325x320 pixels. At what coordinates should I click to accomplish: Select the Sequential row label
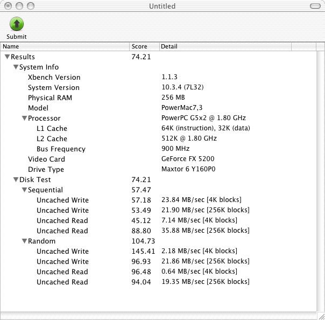45,190
